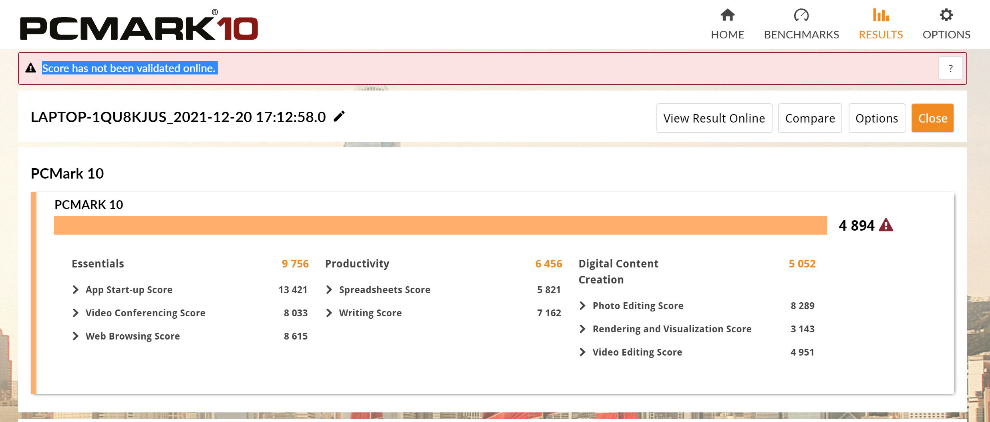Click the App Start-up value 13 421
The height and width of the screenshot is (422, 990).
pyautogui.click(x=293, y=289)
